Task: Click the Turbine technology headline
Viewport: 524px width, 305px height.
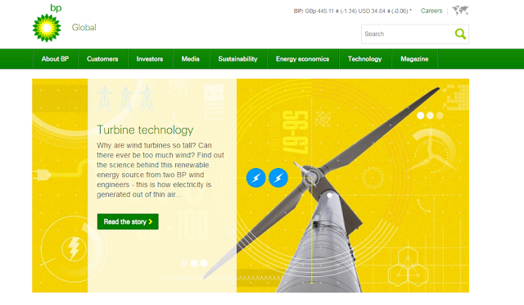Action: pos(145,130)
